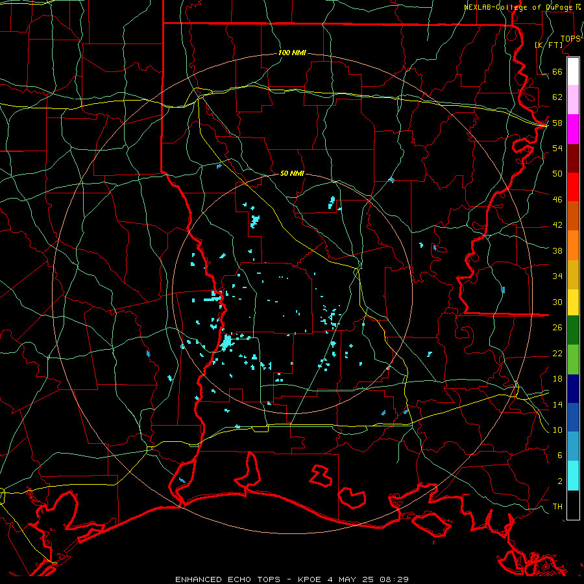Click legend value 66
584x584 pixels.
tap(557, 71)
